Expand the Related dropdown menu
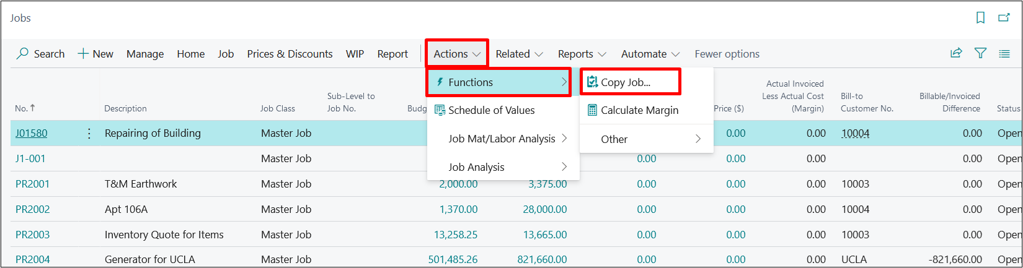Image resolution: width=1023 pixels, height=268 pixels. coord(519,54)
